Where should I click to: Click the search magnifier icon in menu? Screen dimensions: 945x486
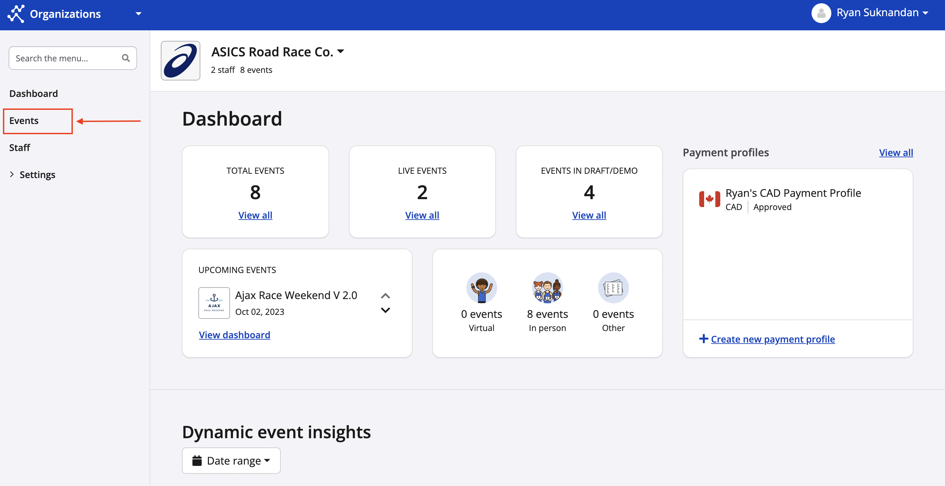click(126, 58)
